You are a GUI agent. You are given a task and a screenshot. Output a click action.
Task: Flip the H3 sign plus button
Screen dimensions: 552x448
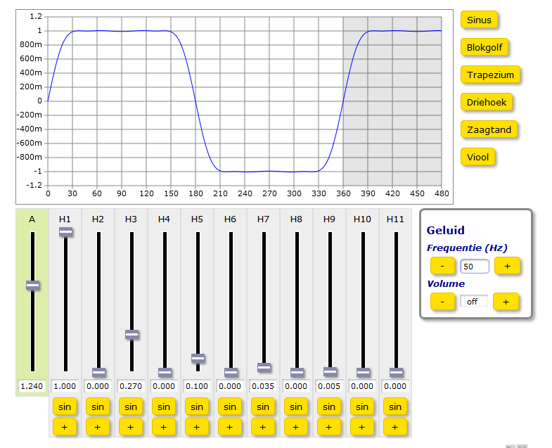[x=131, y=427]
